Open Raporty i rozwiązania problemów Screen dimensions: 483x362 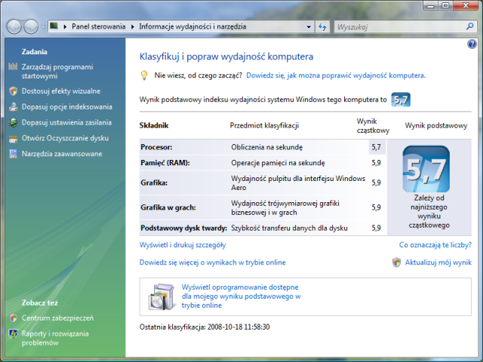(x=55, y=338)
